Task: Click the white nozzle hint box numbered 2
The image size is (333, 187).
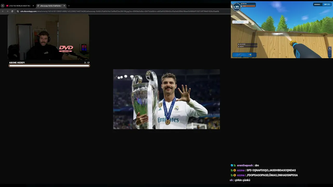Action: (240, 22)
